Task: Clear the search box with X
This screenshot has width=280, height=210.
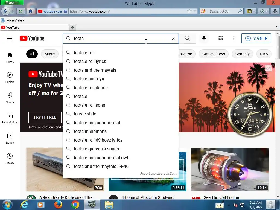Action: (x=173, y=38)
